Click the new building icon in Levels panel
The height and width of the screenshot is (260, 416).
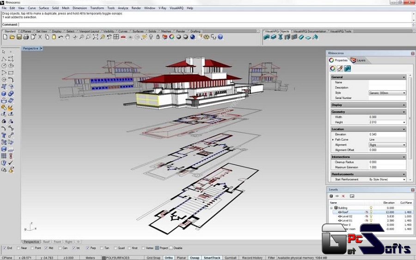tap(331, 196)
